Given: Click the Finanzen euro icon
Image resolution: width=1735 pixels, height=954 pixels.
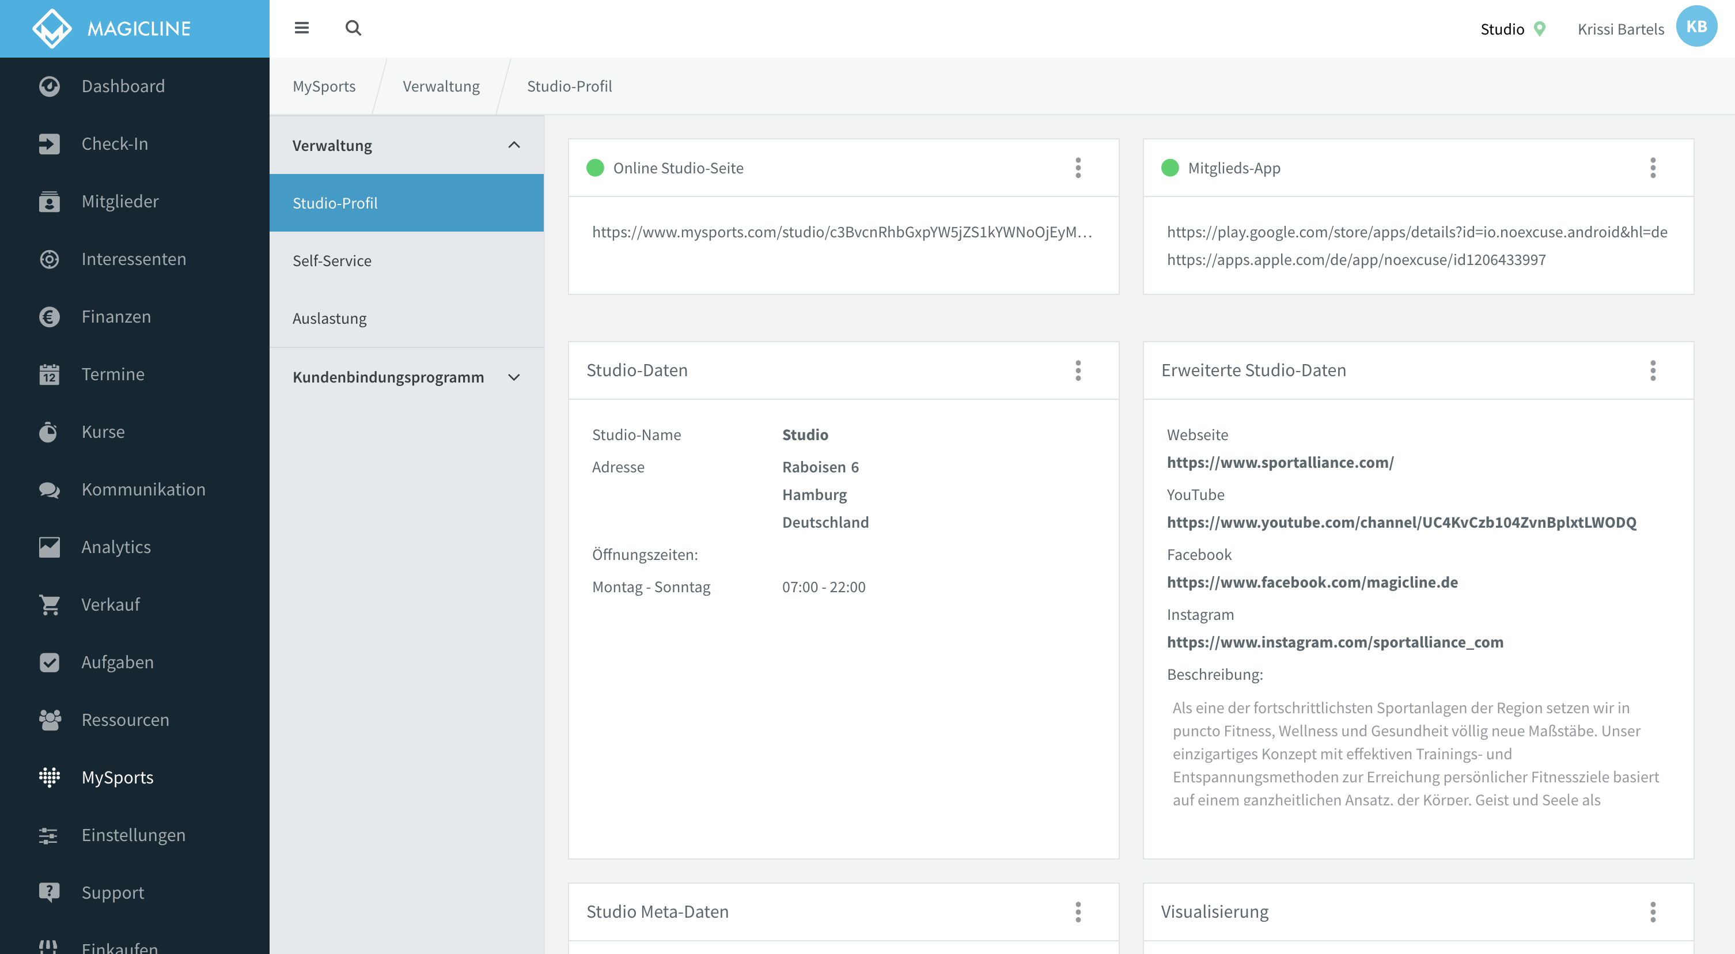Looking at the screenshot, I should click(49, 317).
